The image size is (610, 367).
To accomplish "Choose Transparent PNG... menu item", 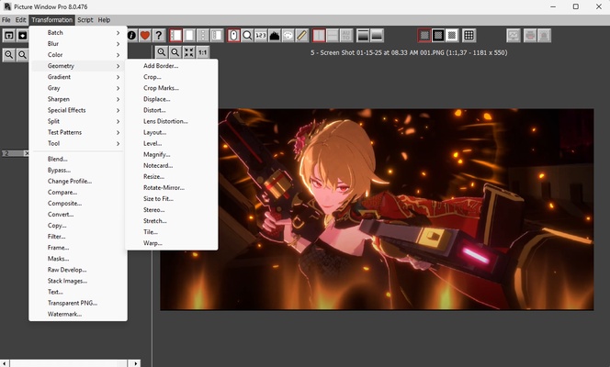I will [78, 303].
